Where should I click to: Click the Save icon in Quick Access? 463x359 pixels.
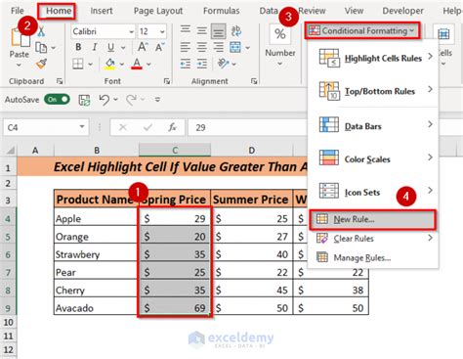[84, 100]
